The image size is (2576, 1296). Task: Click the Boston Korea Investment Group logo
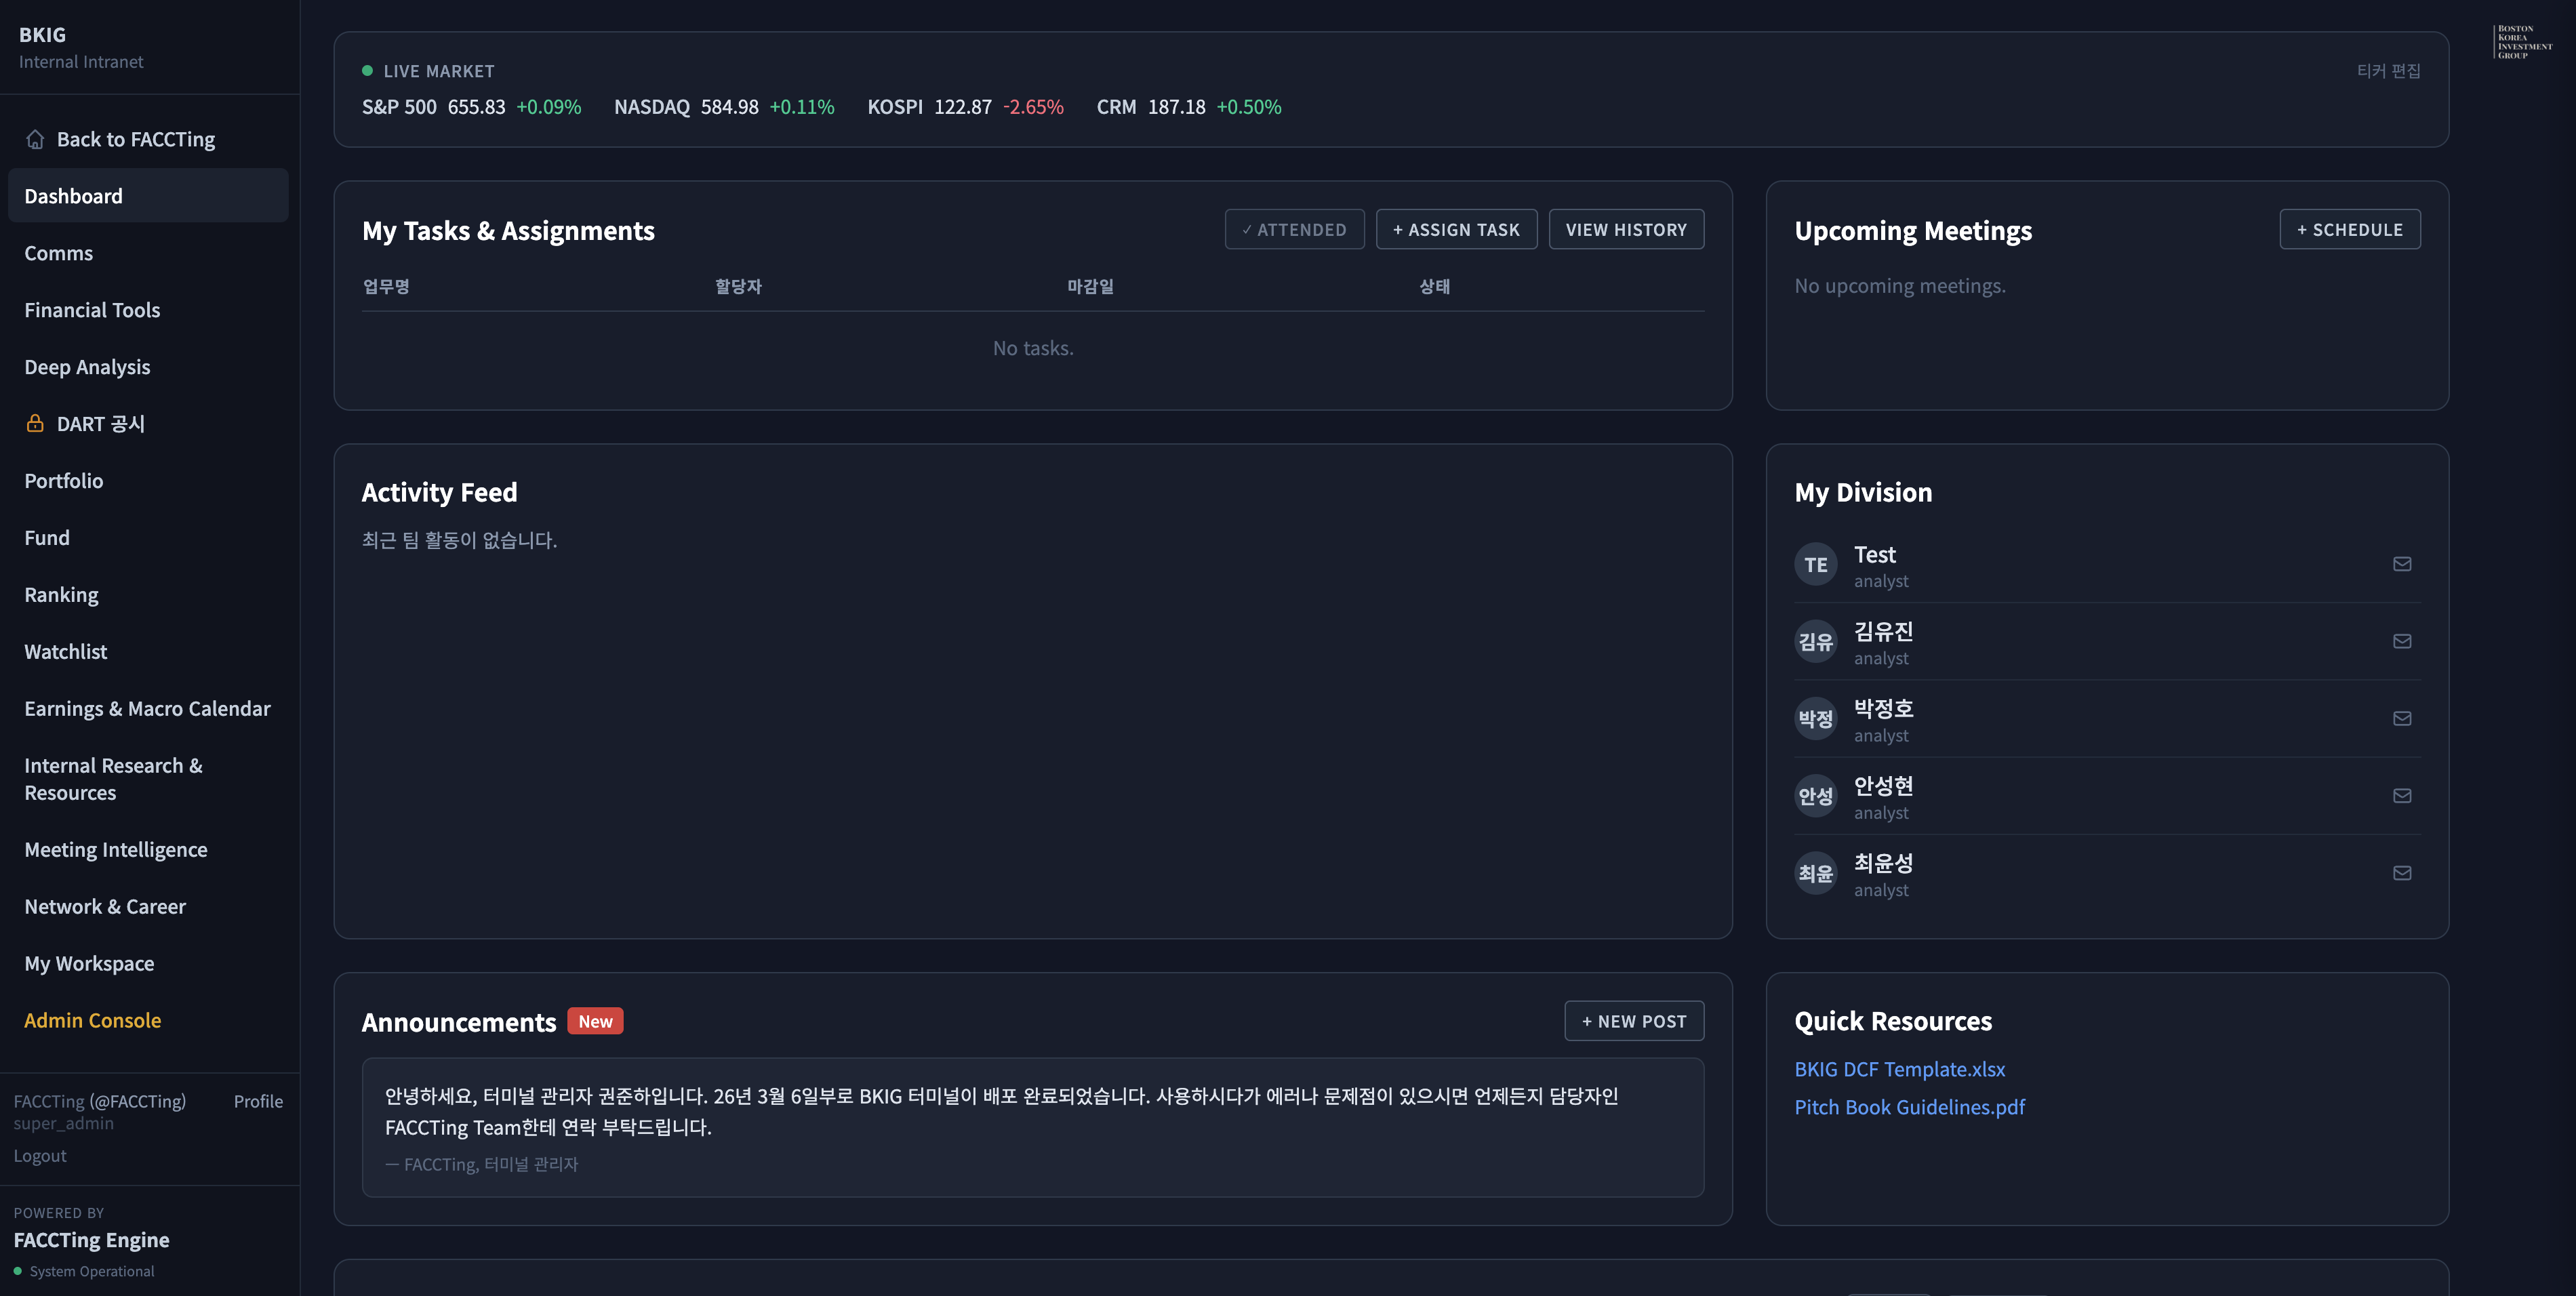tap(2523, 42)
